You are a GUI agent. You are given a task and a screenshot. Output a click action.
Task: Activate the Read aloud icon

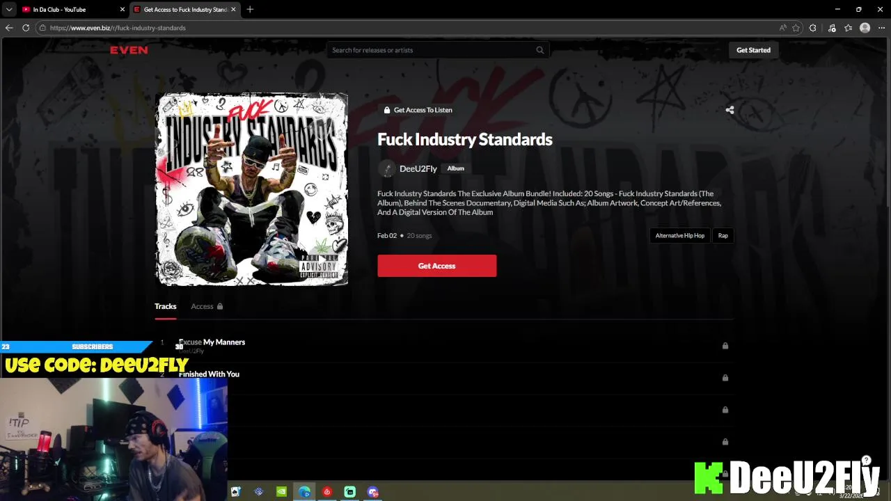tap(783, 28)
